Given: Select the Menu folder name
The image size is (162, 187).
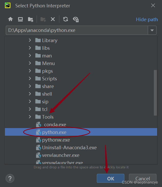Looking at the screenshot, I should [x=48, y=63].
